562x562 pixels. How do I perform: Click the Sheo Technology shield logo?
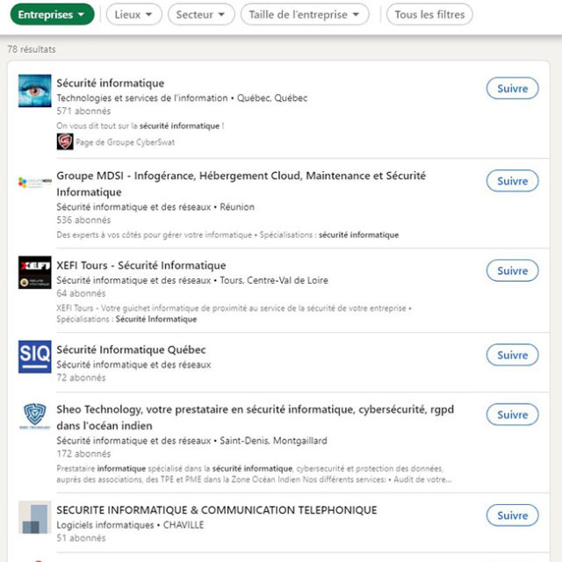coord(35,416)
